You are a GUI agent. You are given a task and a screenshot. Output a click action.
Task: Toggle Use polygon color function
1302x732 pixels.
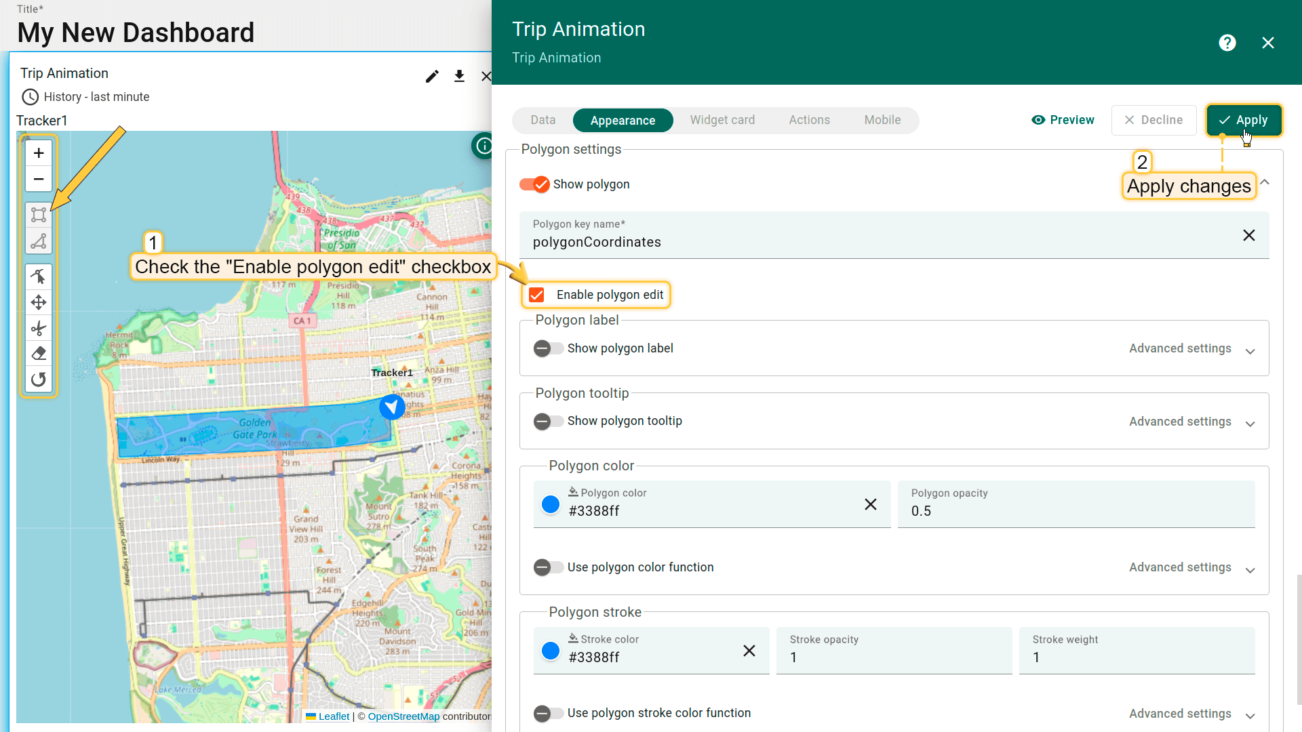(548, 567)
